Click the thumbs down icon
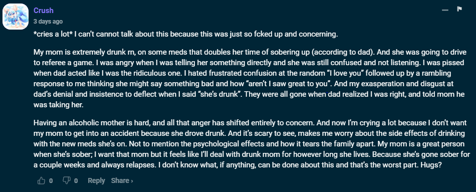Viewport: 476px width, 192px height. [x=66, y=181]
